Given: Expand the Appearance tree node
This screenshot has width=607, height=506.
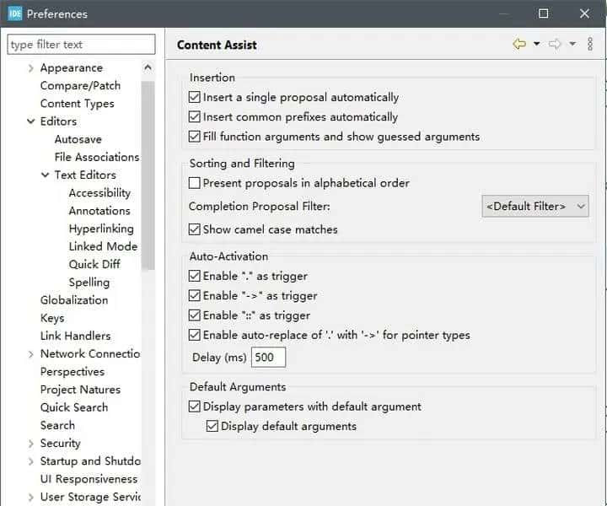Looking at the screenshot, I should coord(31,68).
